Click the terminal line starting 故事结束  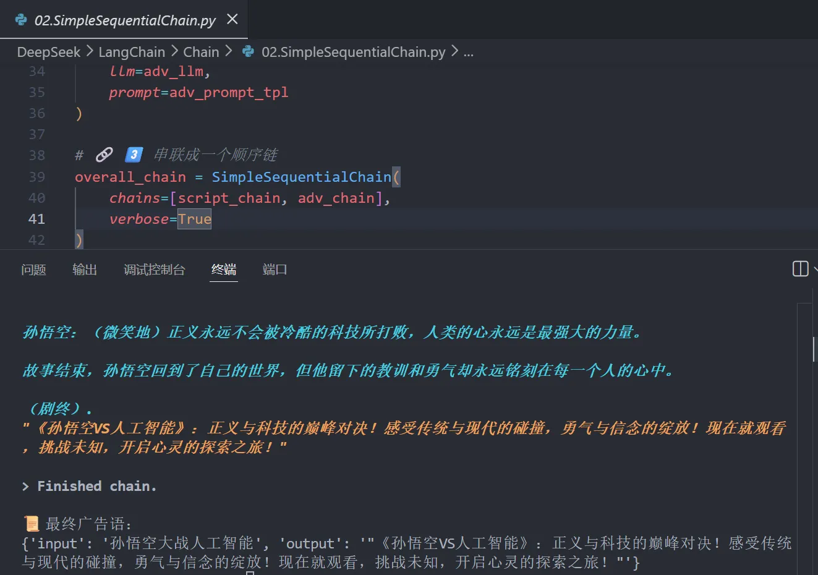pos(349,370)
